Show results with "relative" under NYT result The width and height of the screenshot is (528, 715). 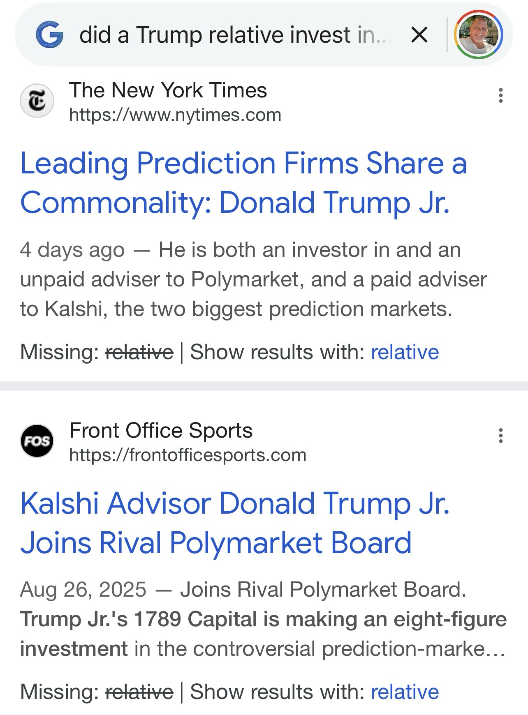coord(405,352)
